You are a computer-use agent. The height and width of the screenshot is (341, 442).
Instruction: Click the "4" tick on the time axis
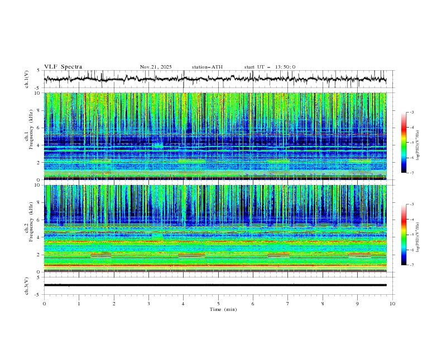[x=184, y=304]
